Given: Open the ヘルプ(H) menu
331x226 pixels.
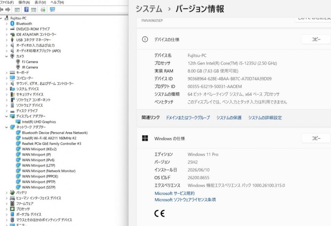Looking at the screenshot, I should (x=57, y=2).
